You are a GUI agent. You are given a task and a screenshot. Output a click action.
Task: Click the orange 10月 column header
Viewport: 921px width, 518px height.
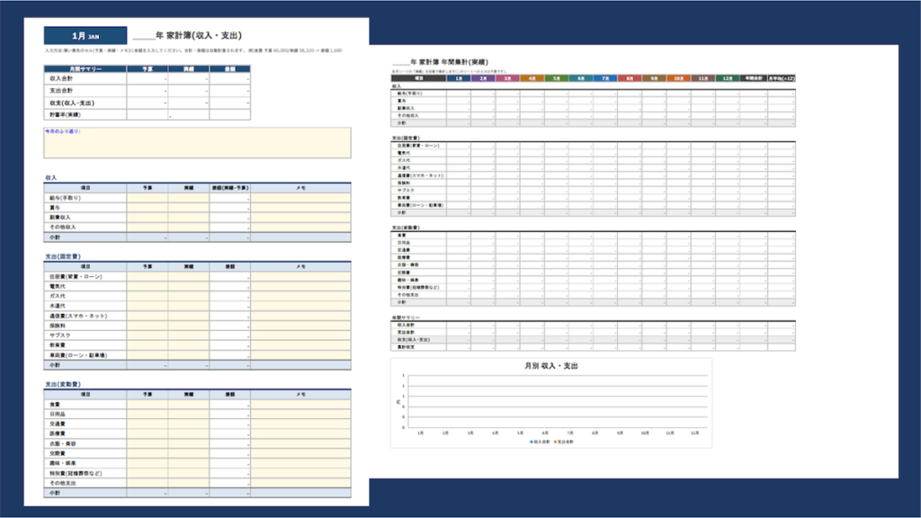678,78
